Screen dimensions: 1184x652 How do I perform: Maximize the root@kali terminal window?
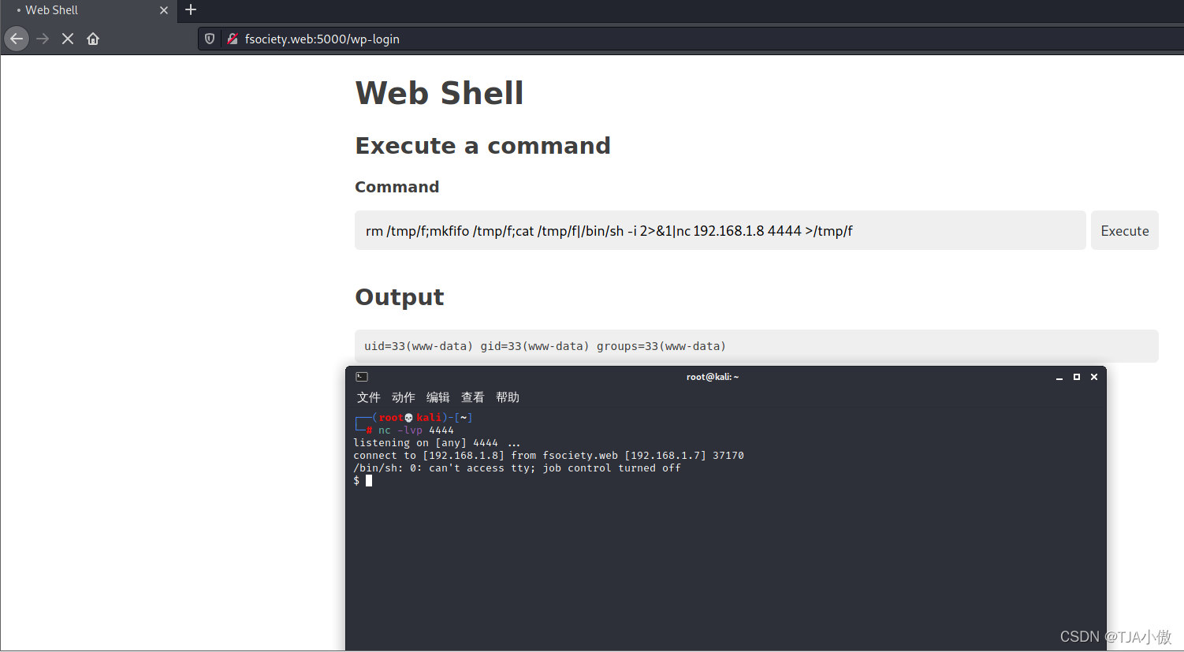click(1077, 377)
